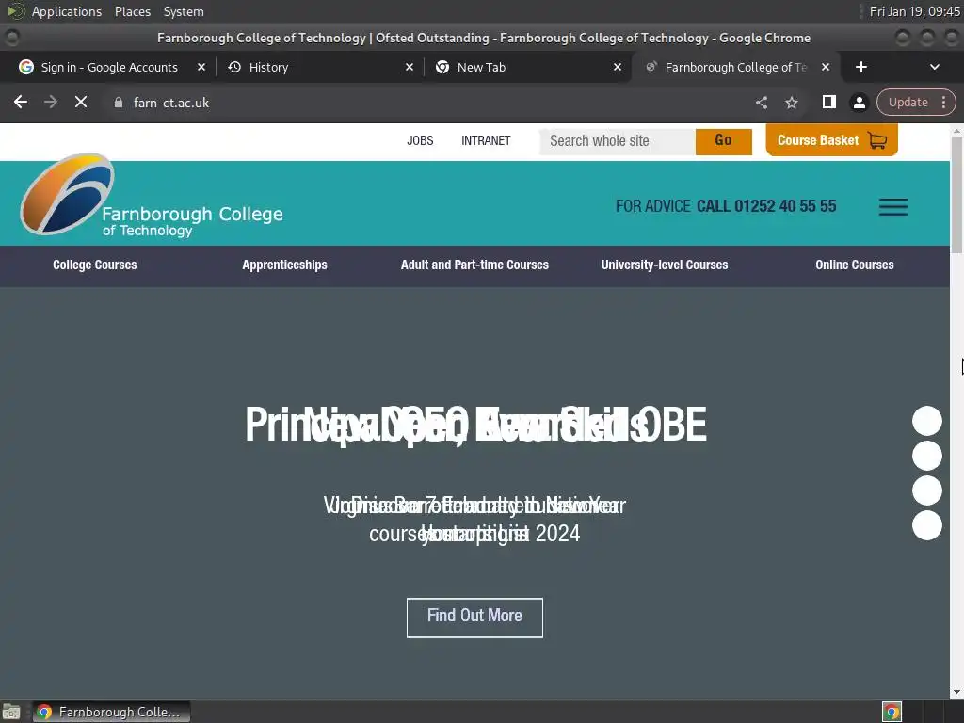Close the New Tab tab
The image size is (964, 723).
(618, 67)
